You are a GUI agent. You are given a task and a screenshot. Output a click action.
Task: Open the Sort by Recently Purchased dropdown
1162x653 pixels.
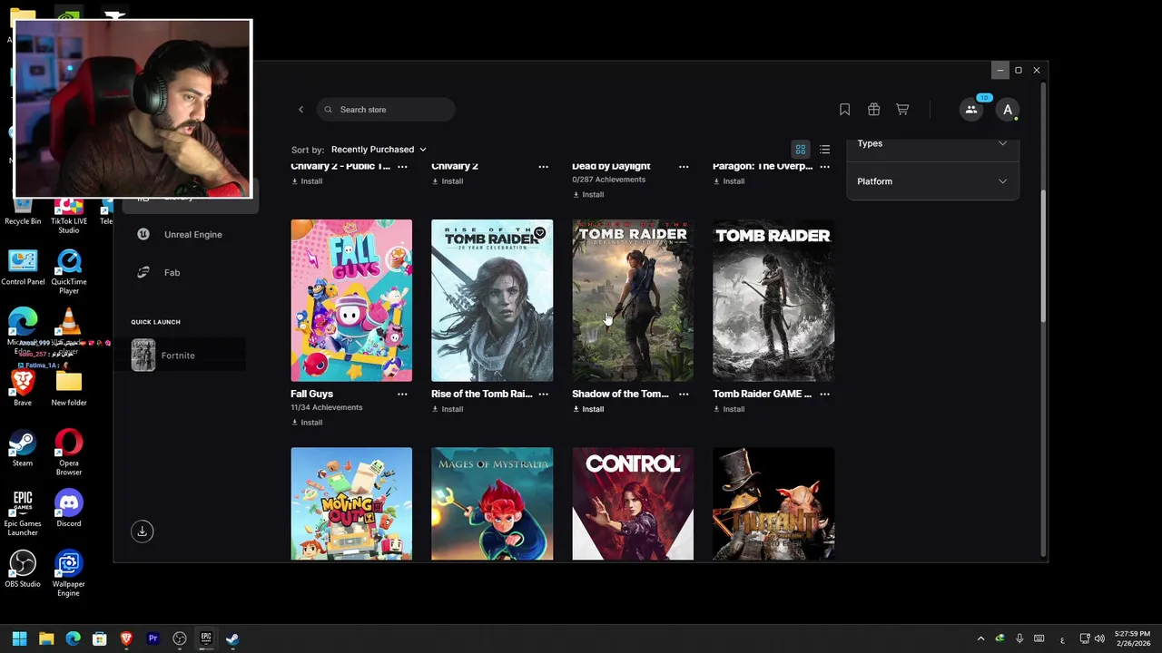point(379,150)
